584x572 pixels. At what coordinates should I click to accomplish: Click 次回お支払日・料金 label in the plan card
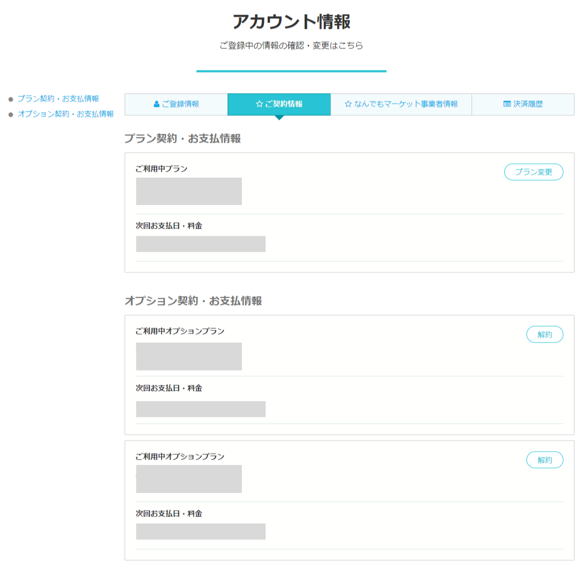[169, 226]
